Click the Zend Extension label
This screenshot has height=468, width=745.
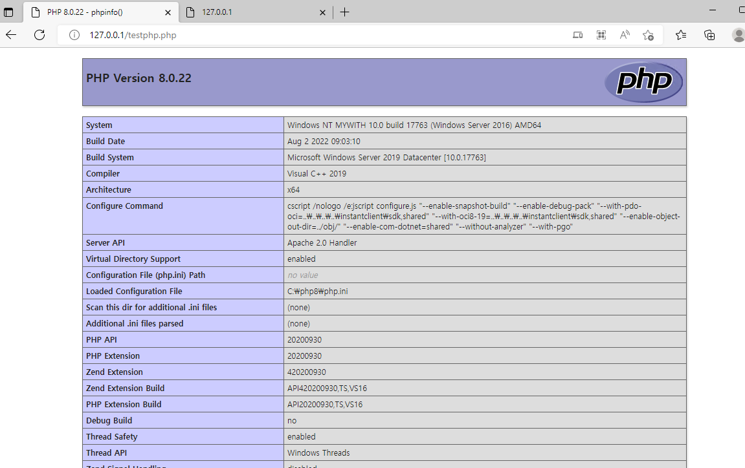(x=114, y=372)
